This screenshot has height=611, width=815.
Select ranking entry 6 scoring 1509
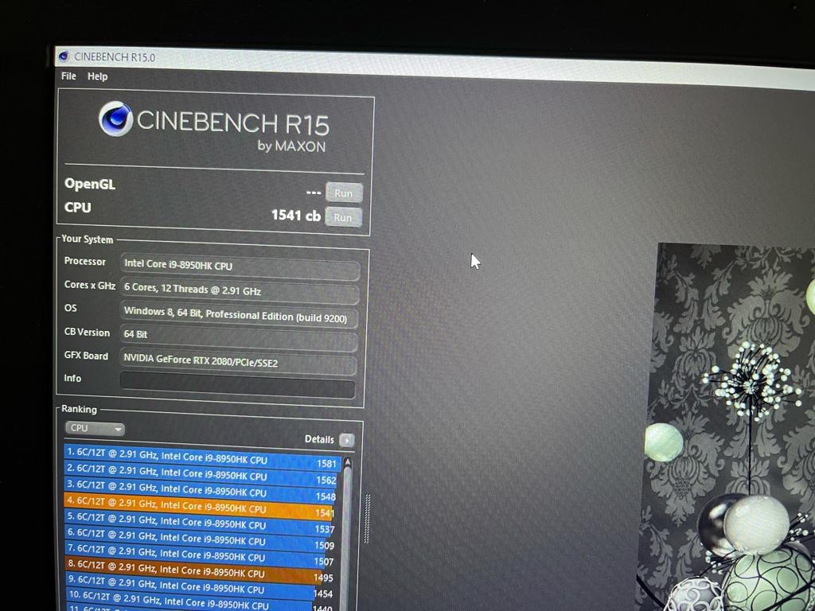point(200,539)
